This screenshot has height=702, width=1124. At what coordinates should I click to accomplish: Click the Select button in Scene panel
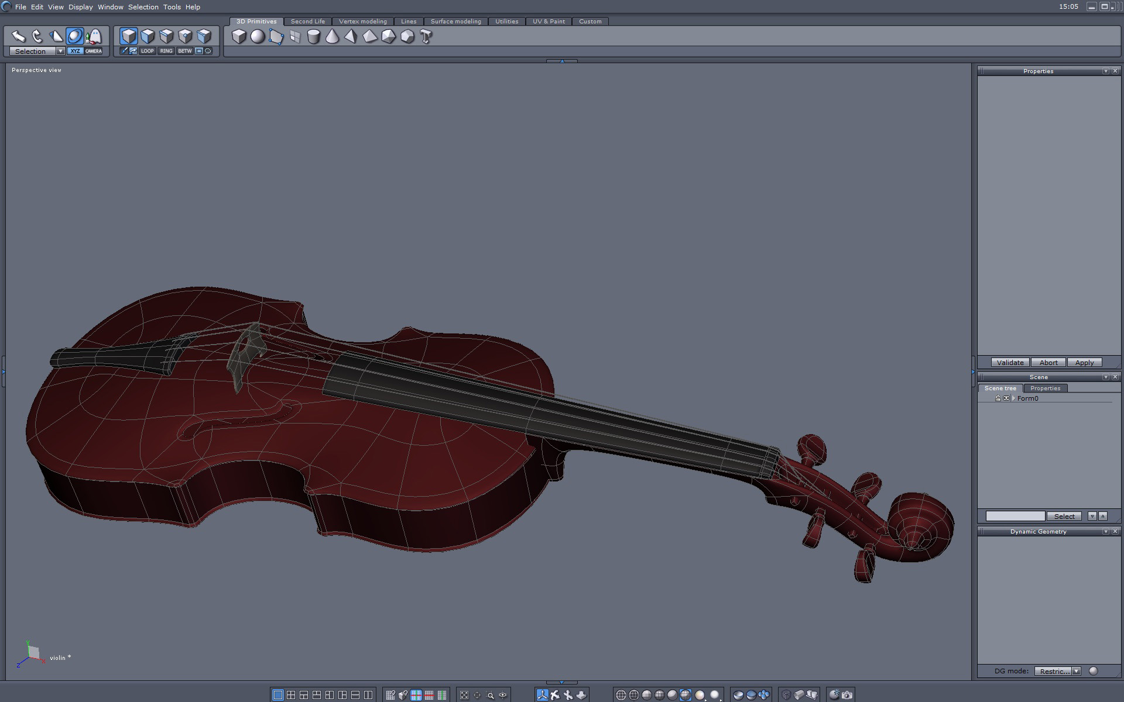click(1064, 516)
